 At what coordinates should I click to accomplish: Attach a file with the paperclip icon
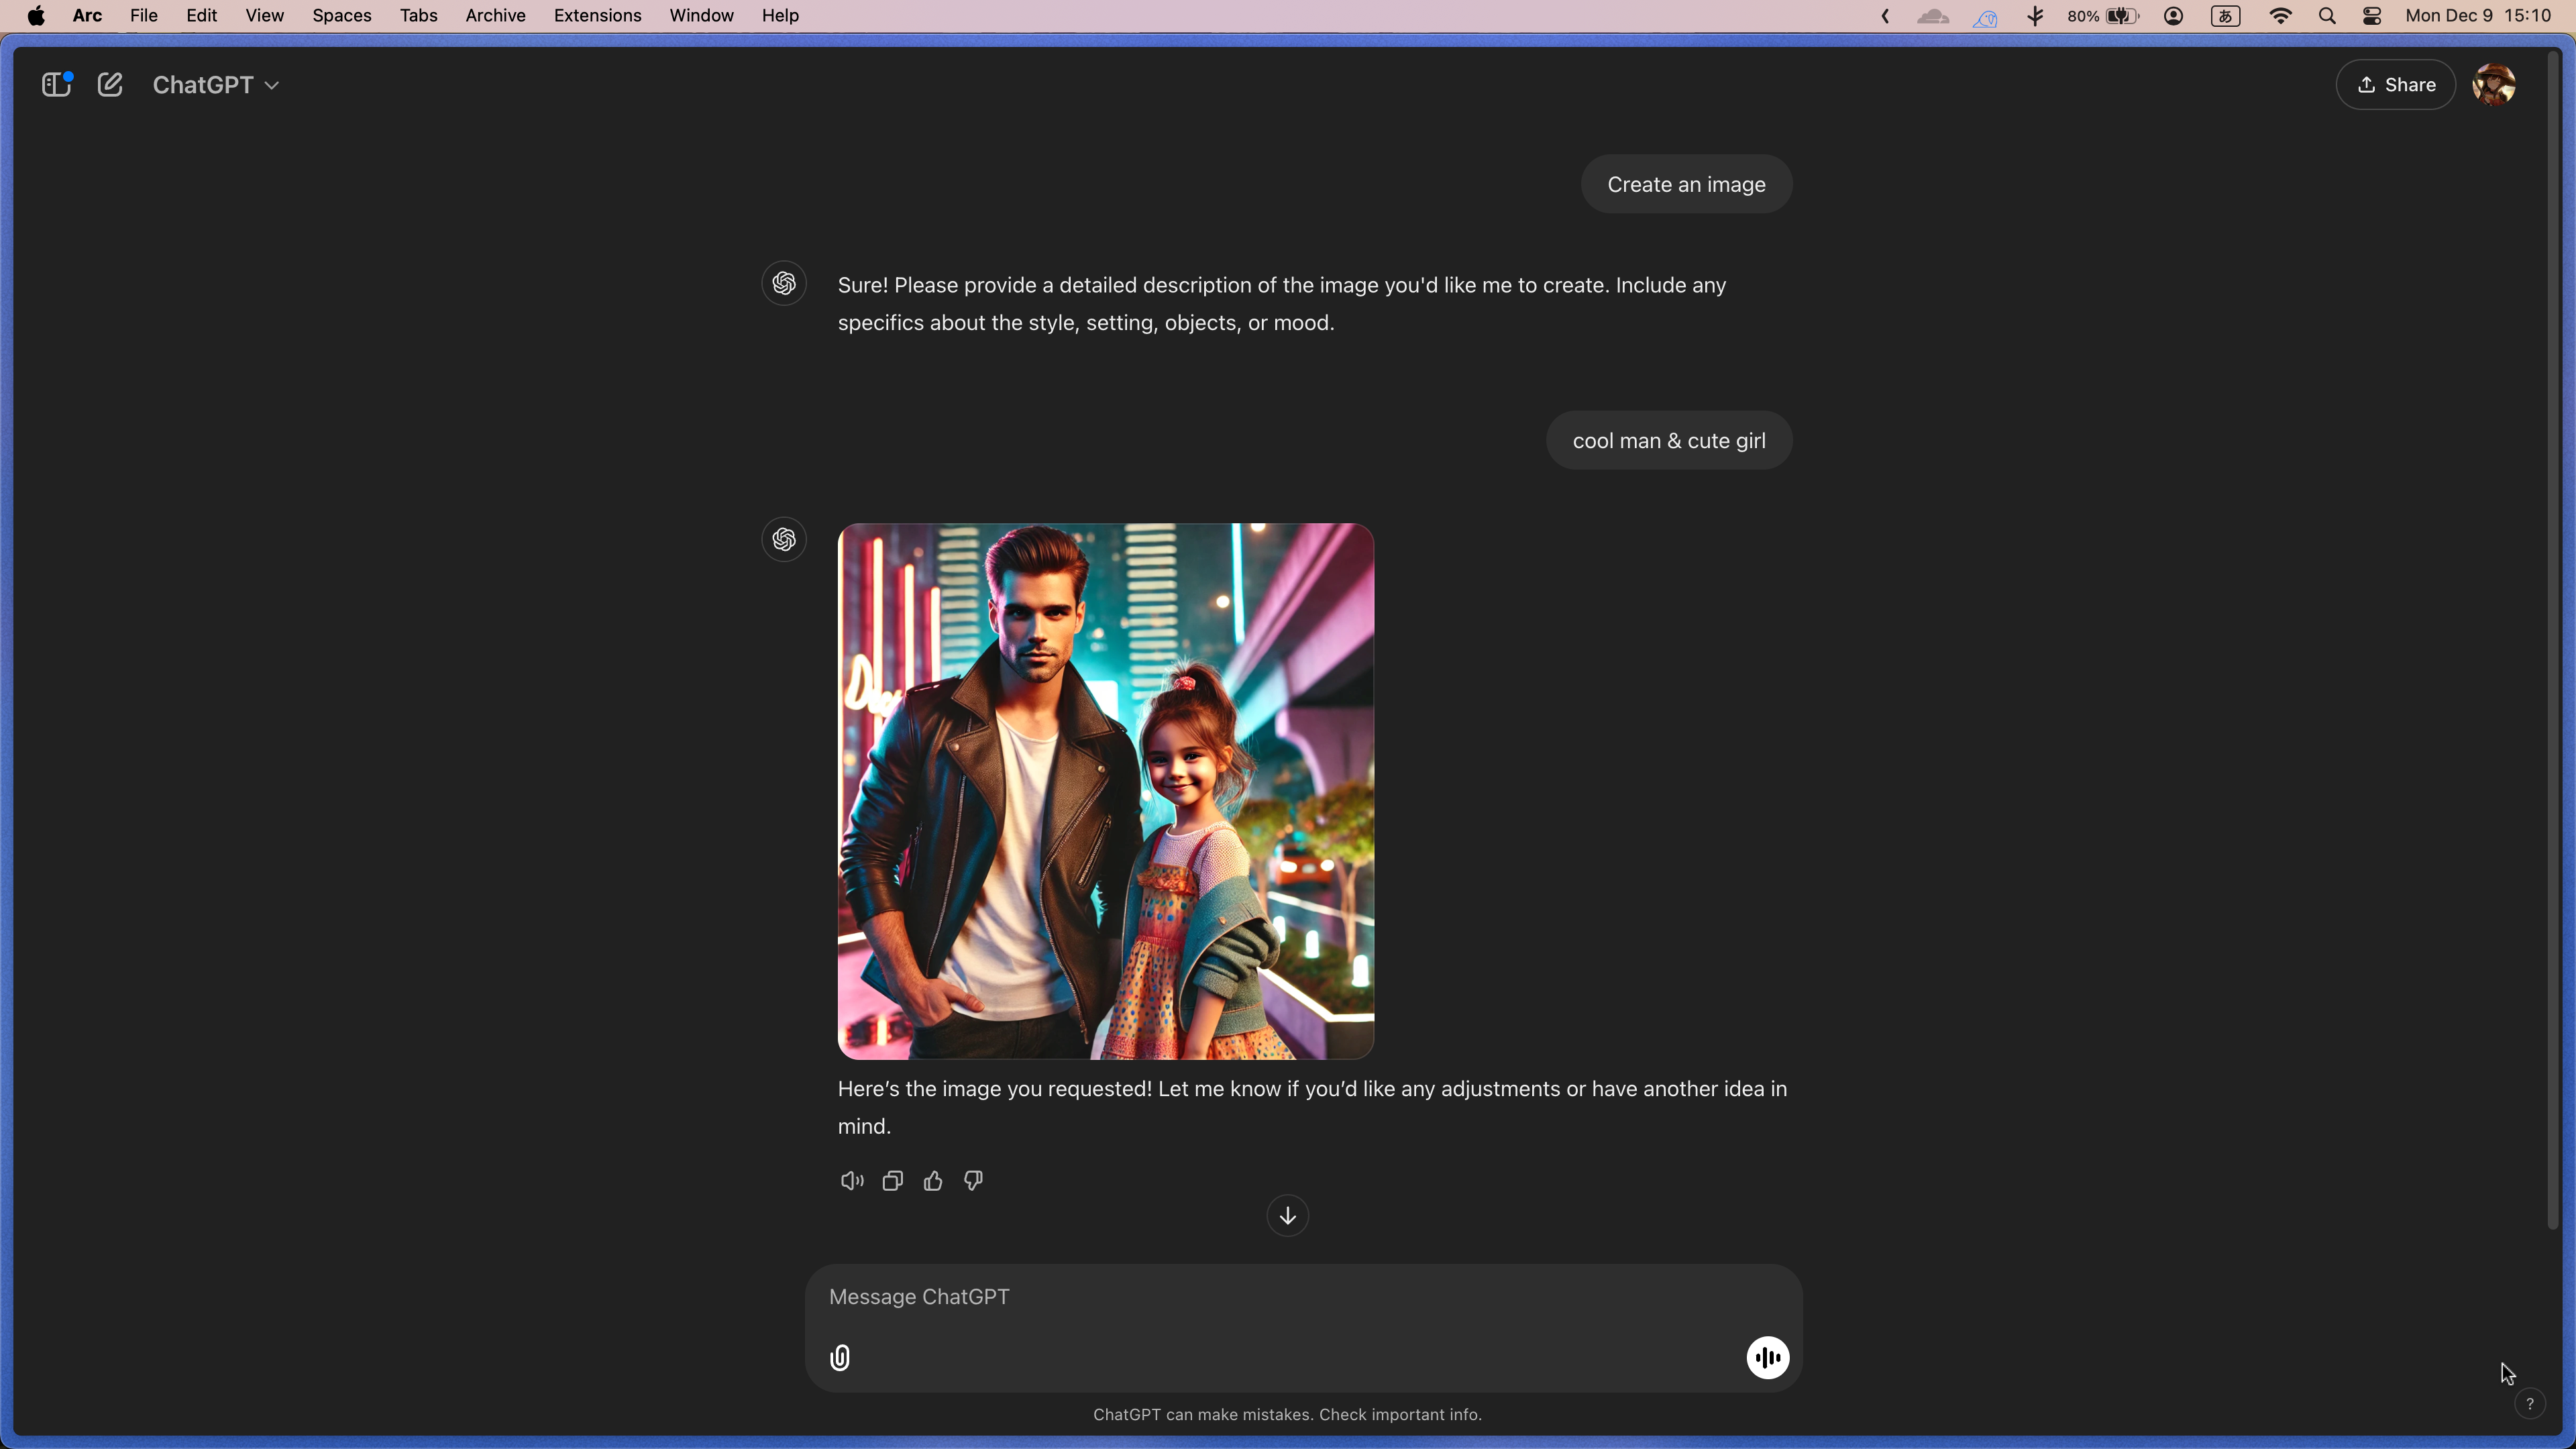[x=840, y=1357]
